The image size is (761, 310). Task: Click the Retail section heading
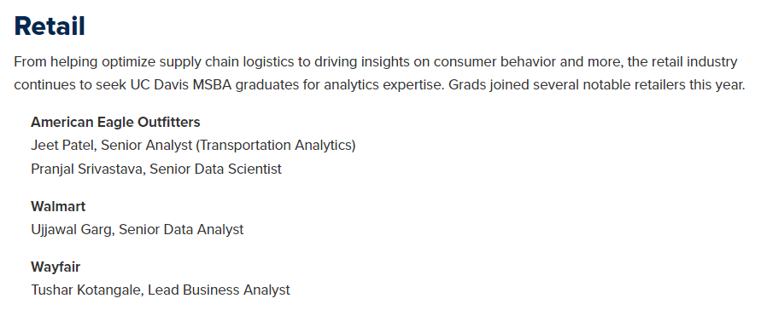(50, 26)
